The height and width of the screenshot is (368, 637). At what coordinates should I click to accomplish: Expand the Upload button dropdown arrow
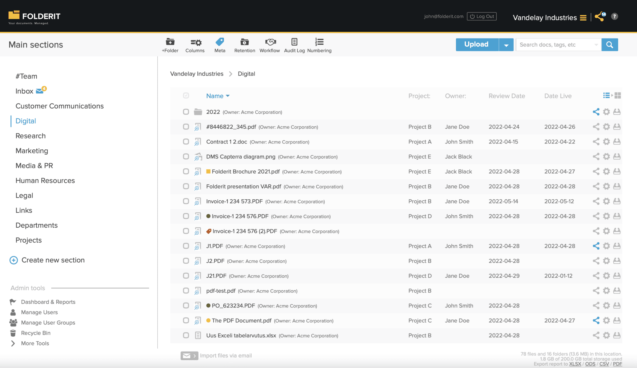coord(506,44)
